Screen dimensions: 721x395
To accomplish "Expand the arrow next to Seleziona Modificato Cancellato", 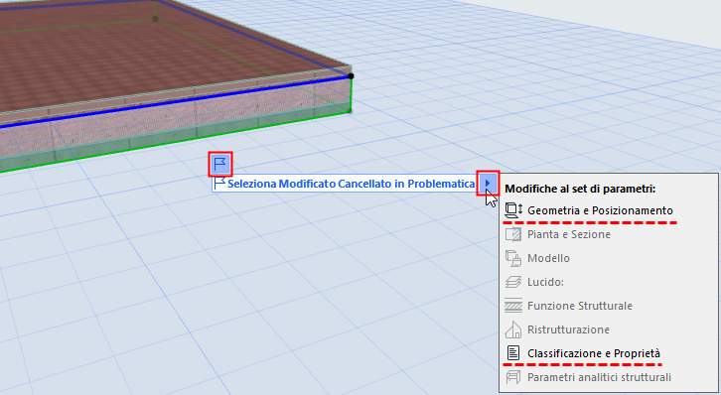I will 488,184.
